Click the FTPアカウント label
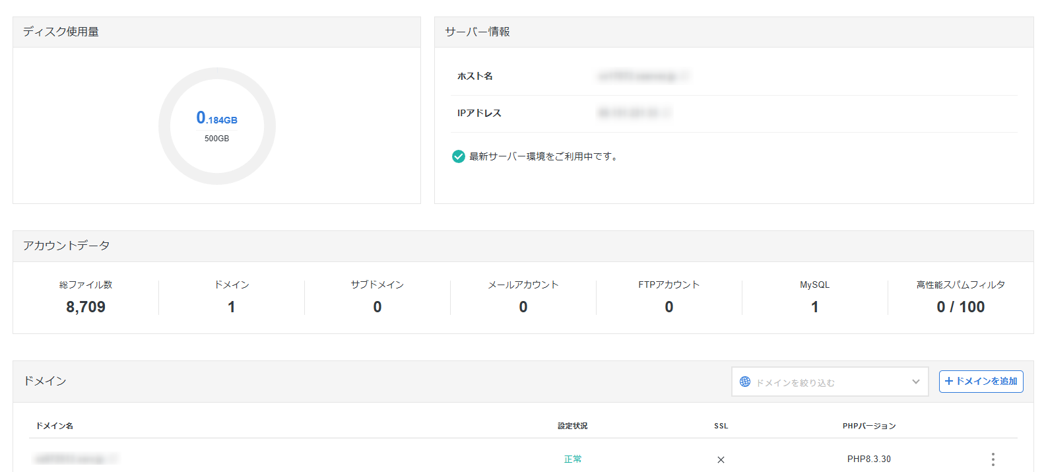The height and width of the screenshot is (472, 1046). [669, 285]
